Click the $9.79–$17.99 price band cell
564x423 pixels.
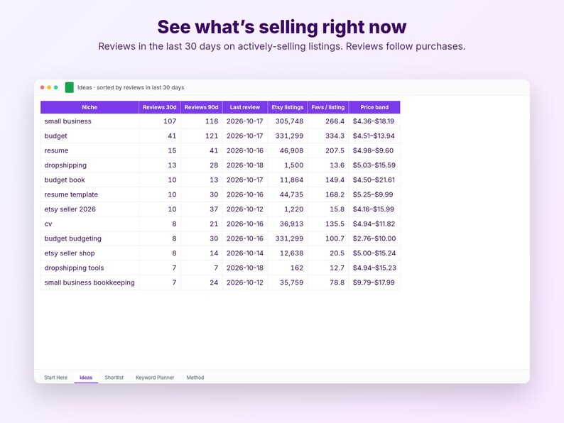pos(374,282)
